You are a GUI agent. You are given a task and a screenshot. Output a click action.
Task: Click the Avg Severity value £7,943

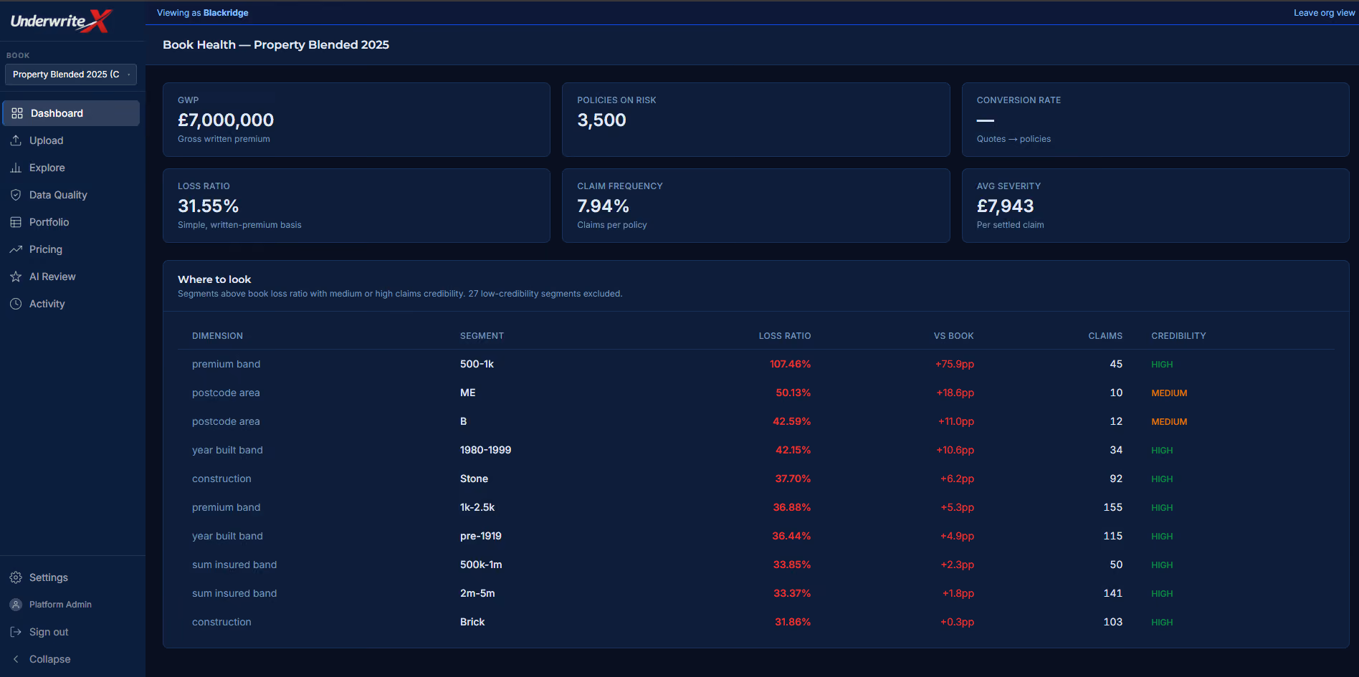tap(1005, 206)
